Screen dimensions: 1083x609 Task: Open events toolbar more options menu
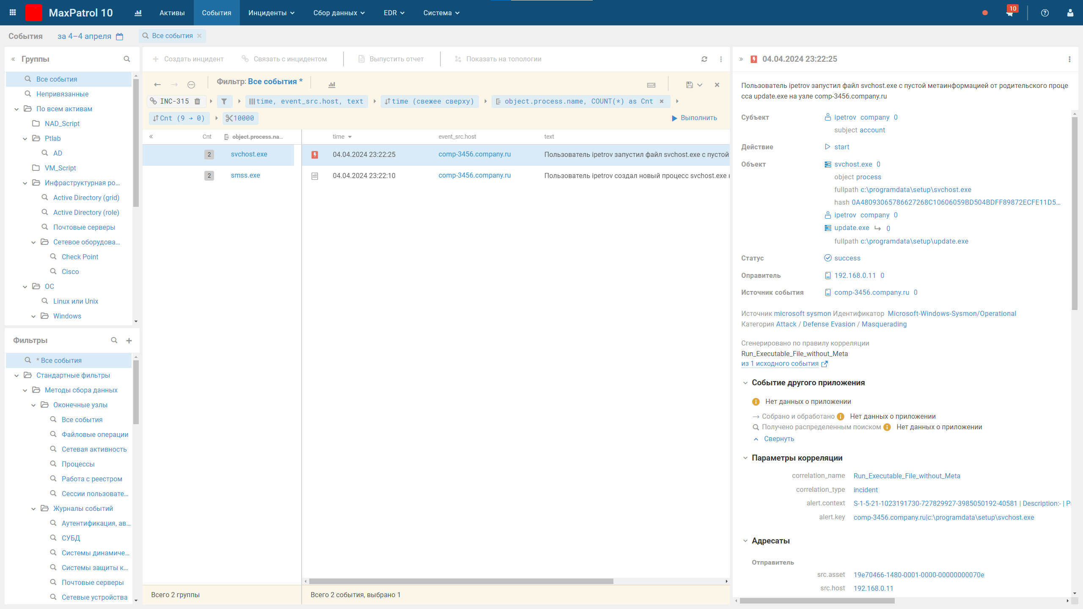721,59
